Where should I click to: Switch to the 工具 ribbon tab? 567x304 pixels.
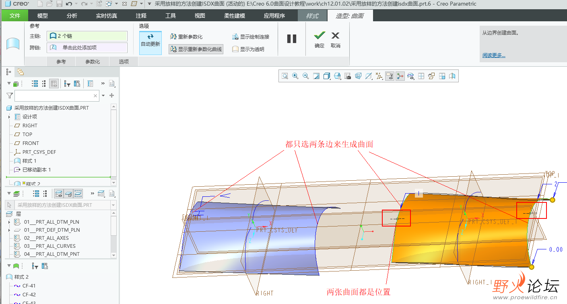tap(171, 16)
